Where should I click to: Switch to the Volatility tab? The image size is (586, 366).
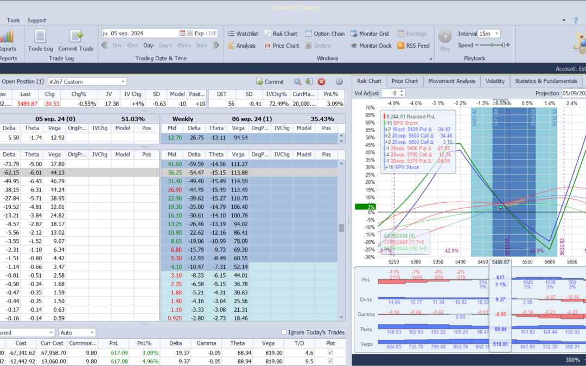coord(495,81)
